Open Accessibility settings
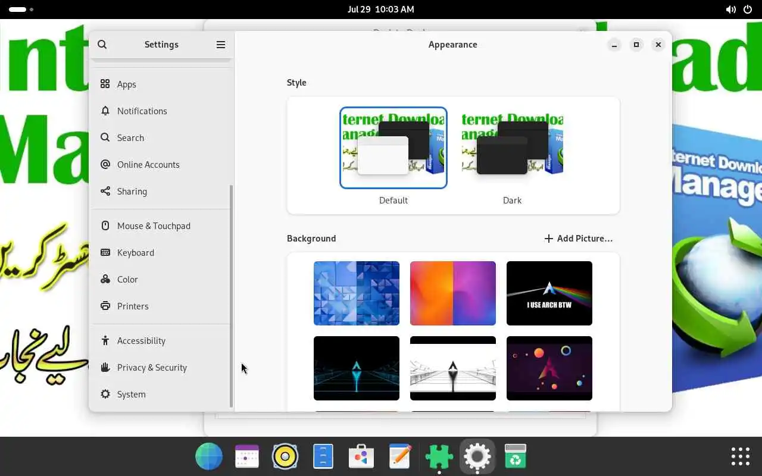The image size is (762, 476). pos(161,341)
